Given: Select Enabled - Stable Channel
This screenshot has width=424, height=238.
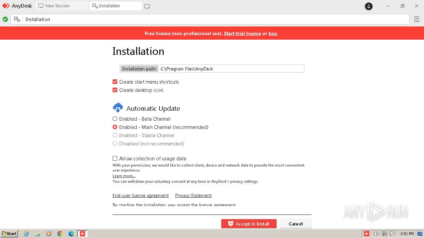Looking at the screenshot, I should 115,135.
